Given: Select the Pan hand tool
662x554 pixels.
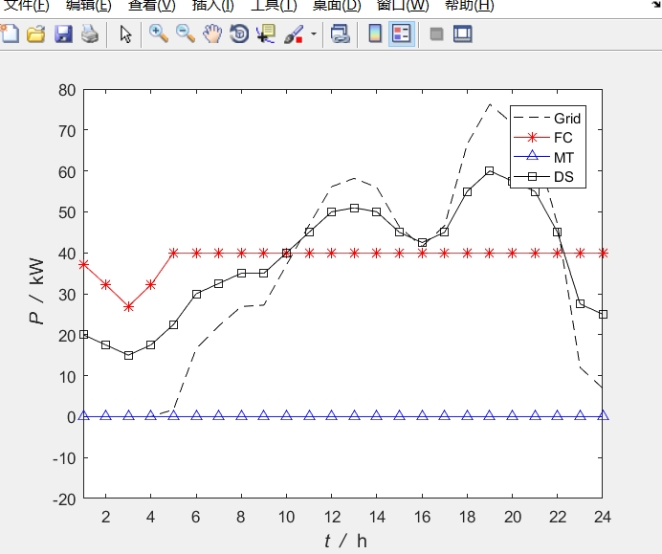Looking at the screenshot, I should tap(212, 33).
